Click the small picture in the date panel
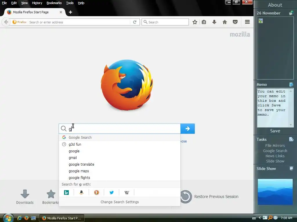 (x=261, y=21)
